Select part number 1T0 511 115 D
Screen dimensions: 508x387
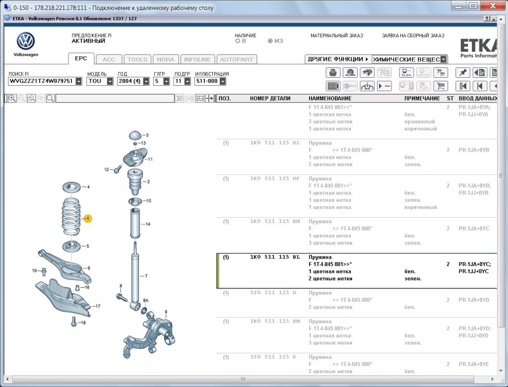click(x=273, y=293)
